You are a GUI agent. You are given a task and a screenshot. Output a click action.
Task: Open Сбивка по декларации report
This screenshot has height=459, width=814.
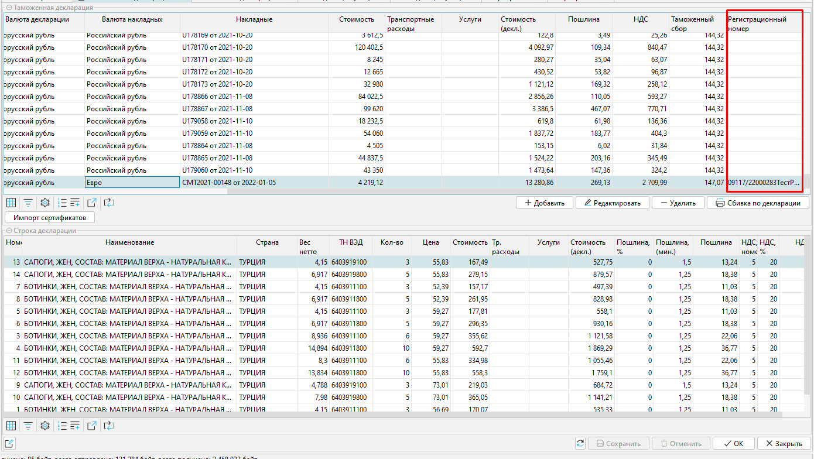click(x=758, y=203)
